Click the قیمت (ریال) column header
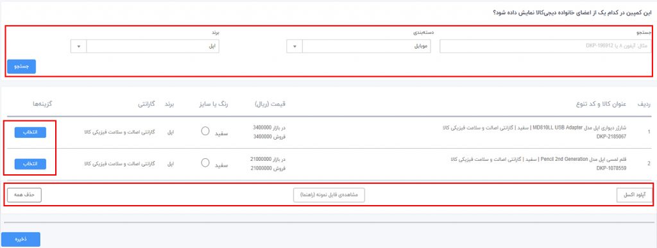Screen dimensions: 657x248 pos(270,103)
